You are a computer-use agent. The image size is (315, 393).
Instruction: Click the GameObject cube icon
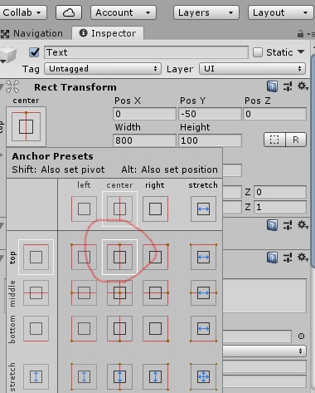pos(8,55)
